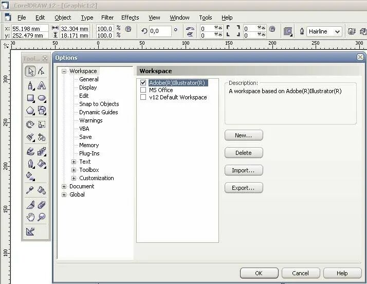The width and height of the screenshot is (367, 284).
Task: Expand the Document tree node
Action: click(x=64, y=187)
